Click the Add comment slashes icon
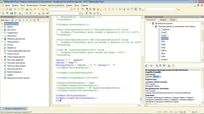The height and width of the screenshot is (114, 204). click(35, 13)
